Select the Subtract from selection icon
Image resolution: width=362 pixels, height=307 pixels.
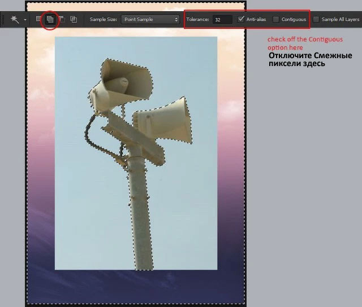click(x=62, y=19)
